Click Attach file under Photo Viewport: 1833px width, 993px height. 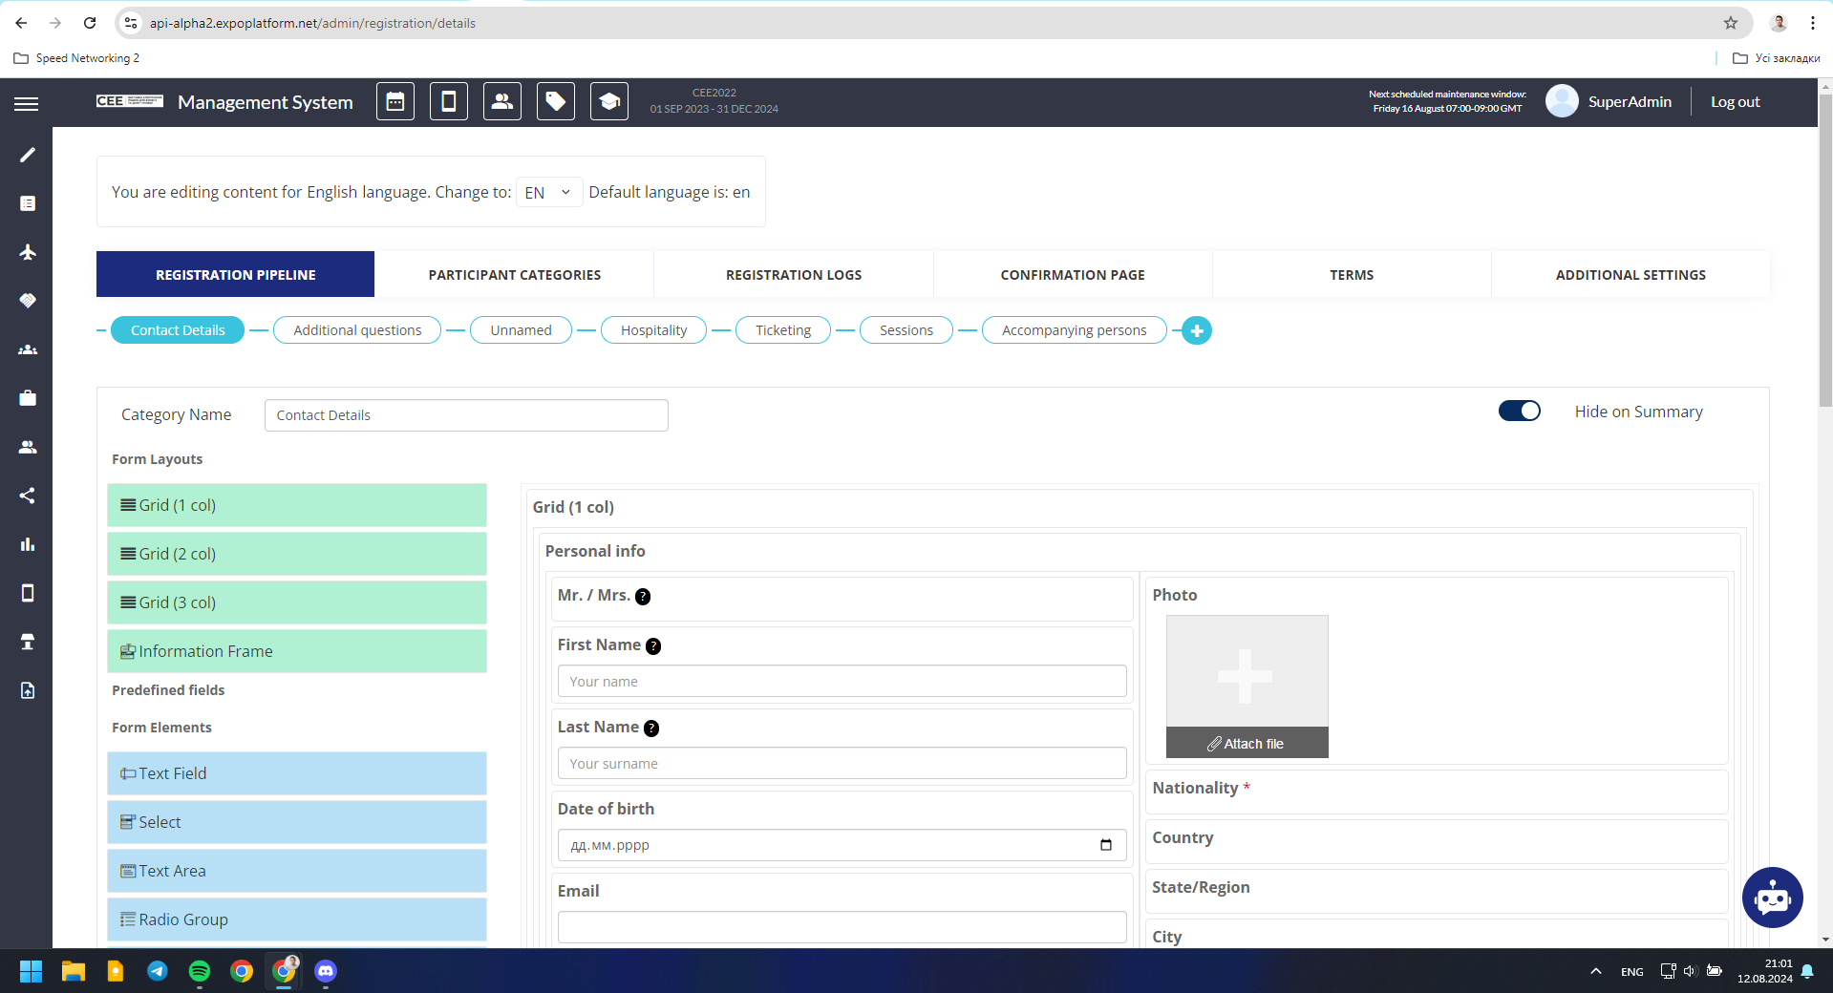[x=1247, y=743]
